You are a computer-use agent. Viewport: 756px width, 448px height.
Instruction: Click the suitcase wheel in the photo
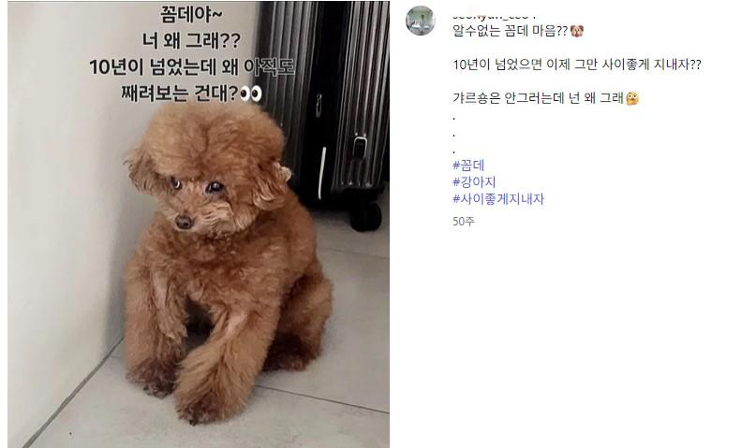click(x=365, y=217)
